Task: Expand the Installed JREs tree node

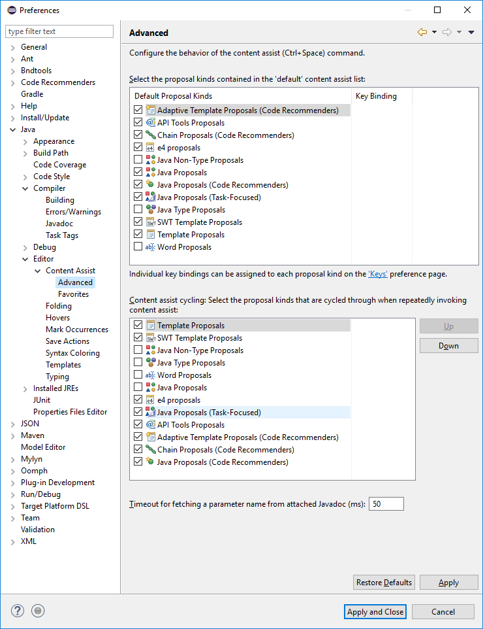Action: (x=25, y=389)
